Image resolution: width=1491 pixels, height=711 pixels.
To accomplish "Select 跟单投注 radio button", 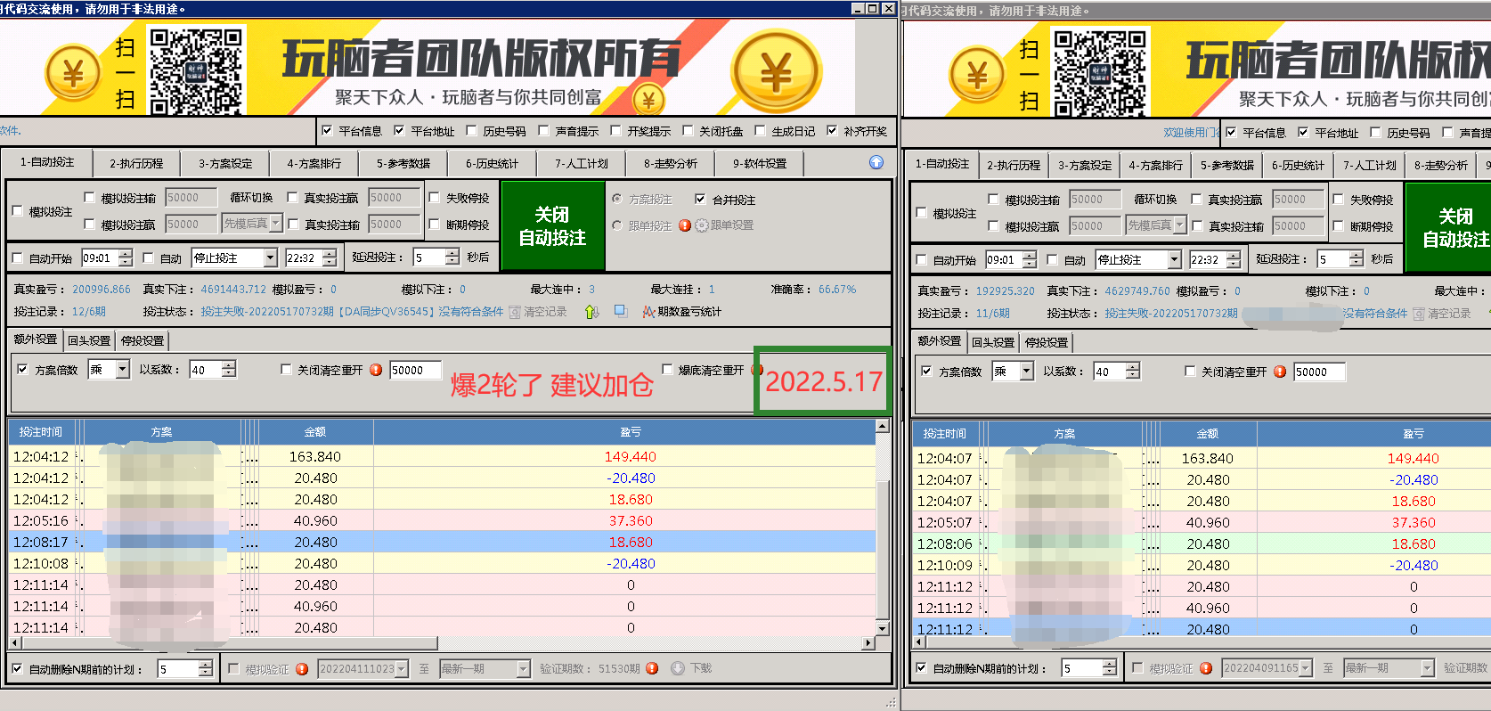I will pyautogui.click(x=617, y=225).
